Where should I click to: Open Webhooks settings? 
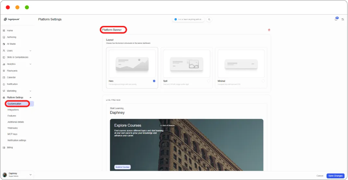coord(12,128)
